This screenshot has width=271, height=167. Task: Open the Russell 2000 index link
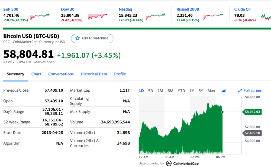(188, 9)
